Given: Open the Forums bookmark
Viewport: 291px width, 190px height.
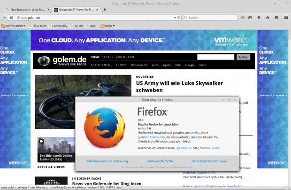Looking at the screenshot, I should (77, 26).
